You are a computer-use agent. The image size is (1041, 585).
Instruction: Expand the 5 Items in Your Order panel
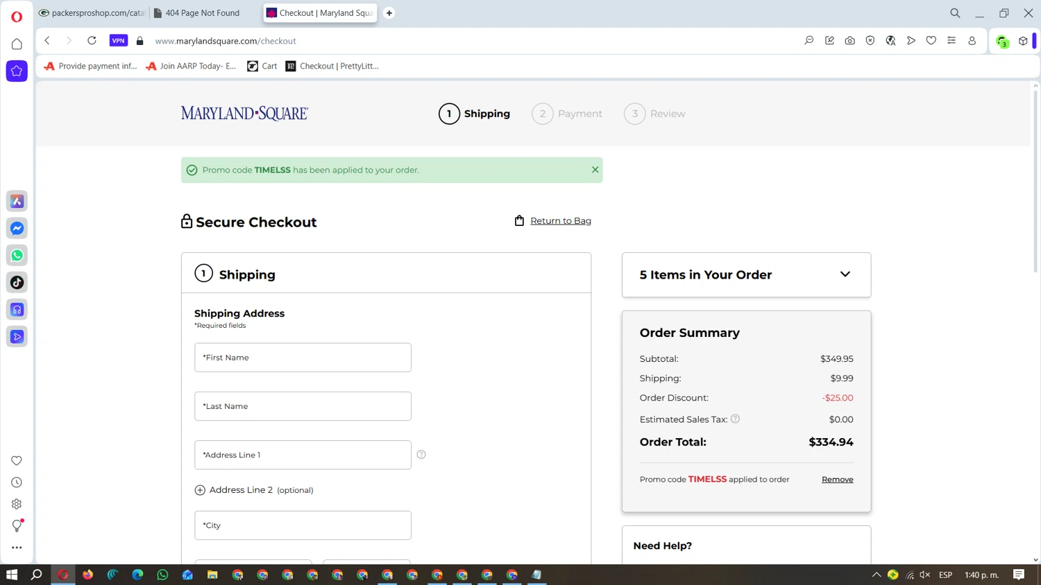[746, 274]
